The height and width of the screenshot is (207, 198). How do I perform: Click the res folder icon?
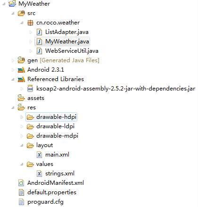[x=21, y=107]
